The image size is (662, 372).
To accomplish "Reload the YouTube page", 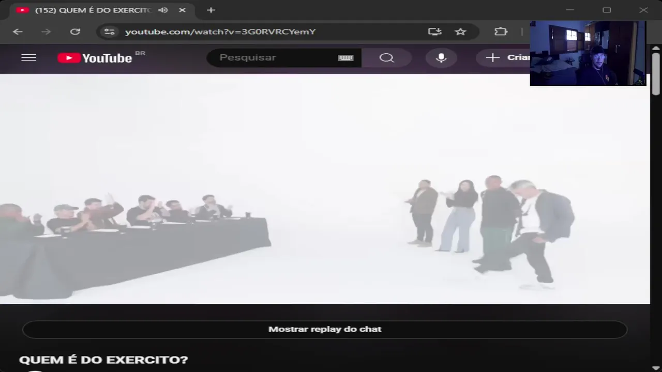I will (x=75, y=32).
